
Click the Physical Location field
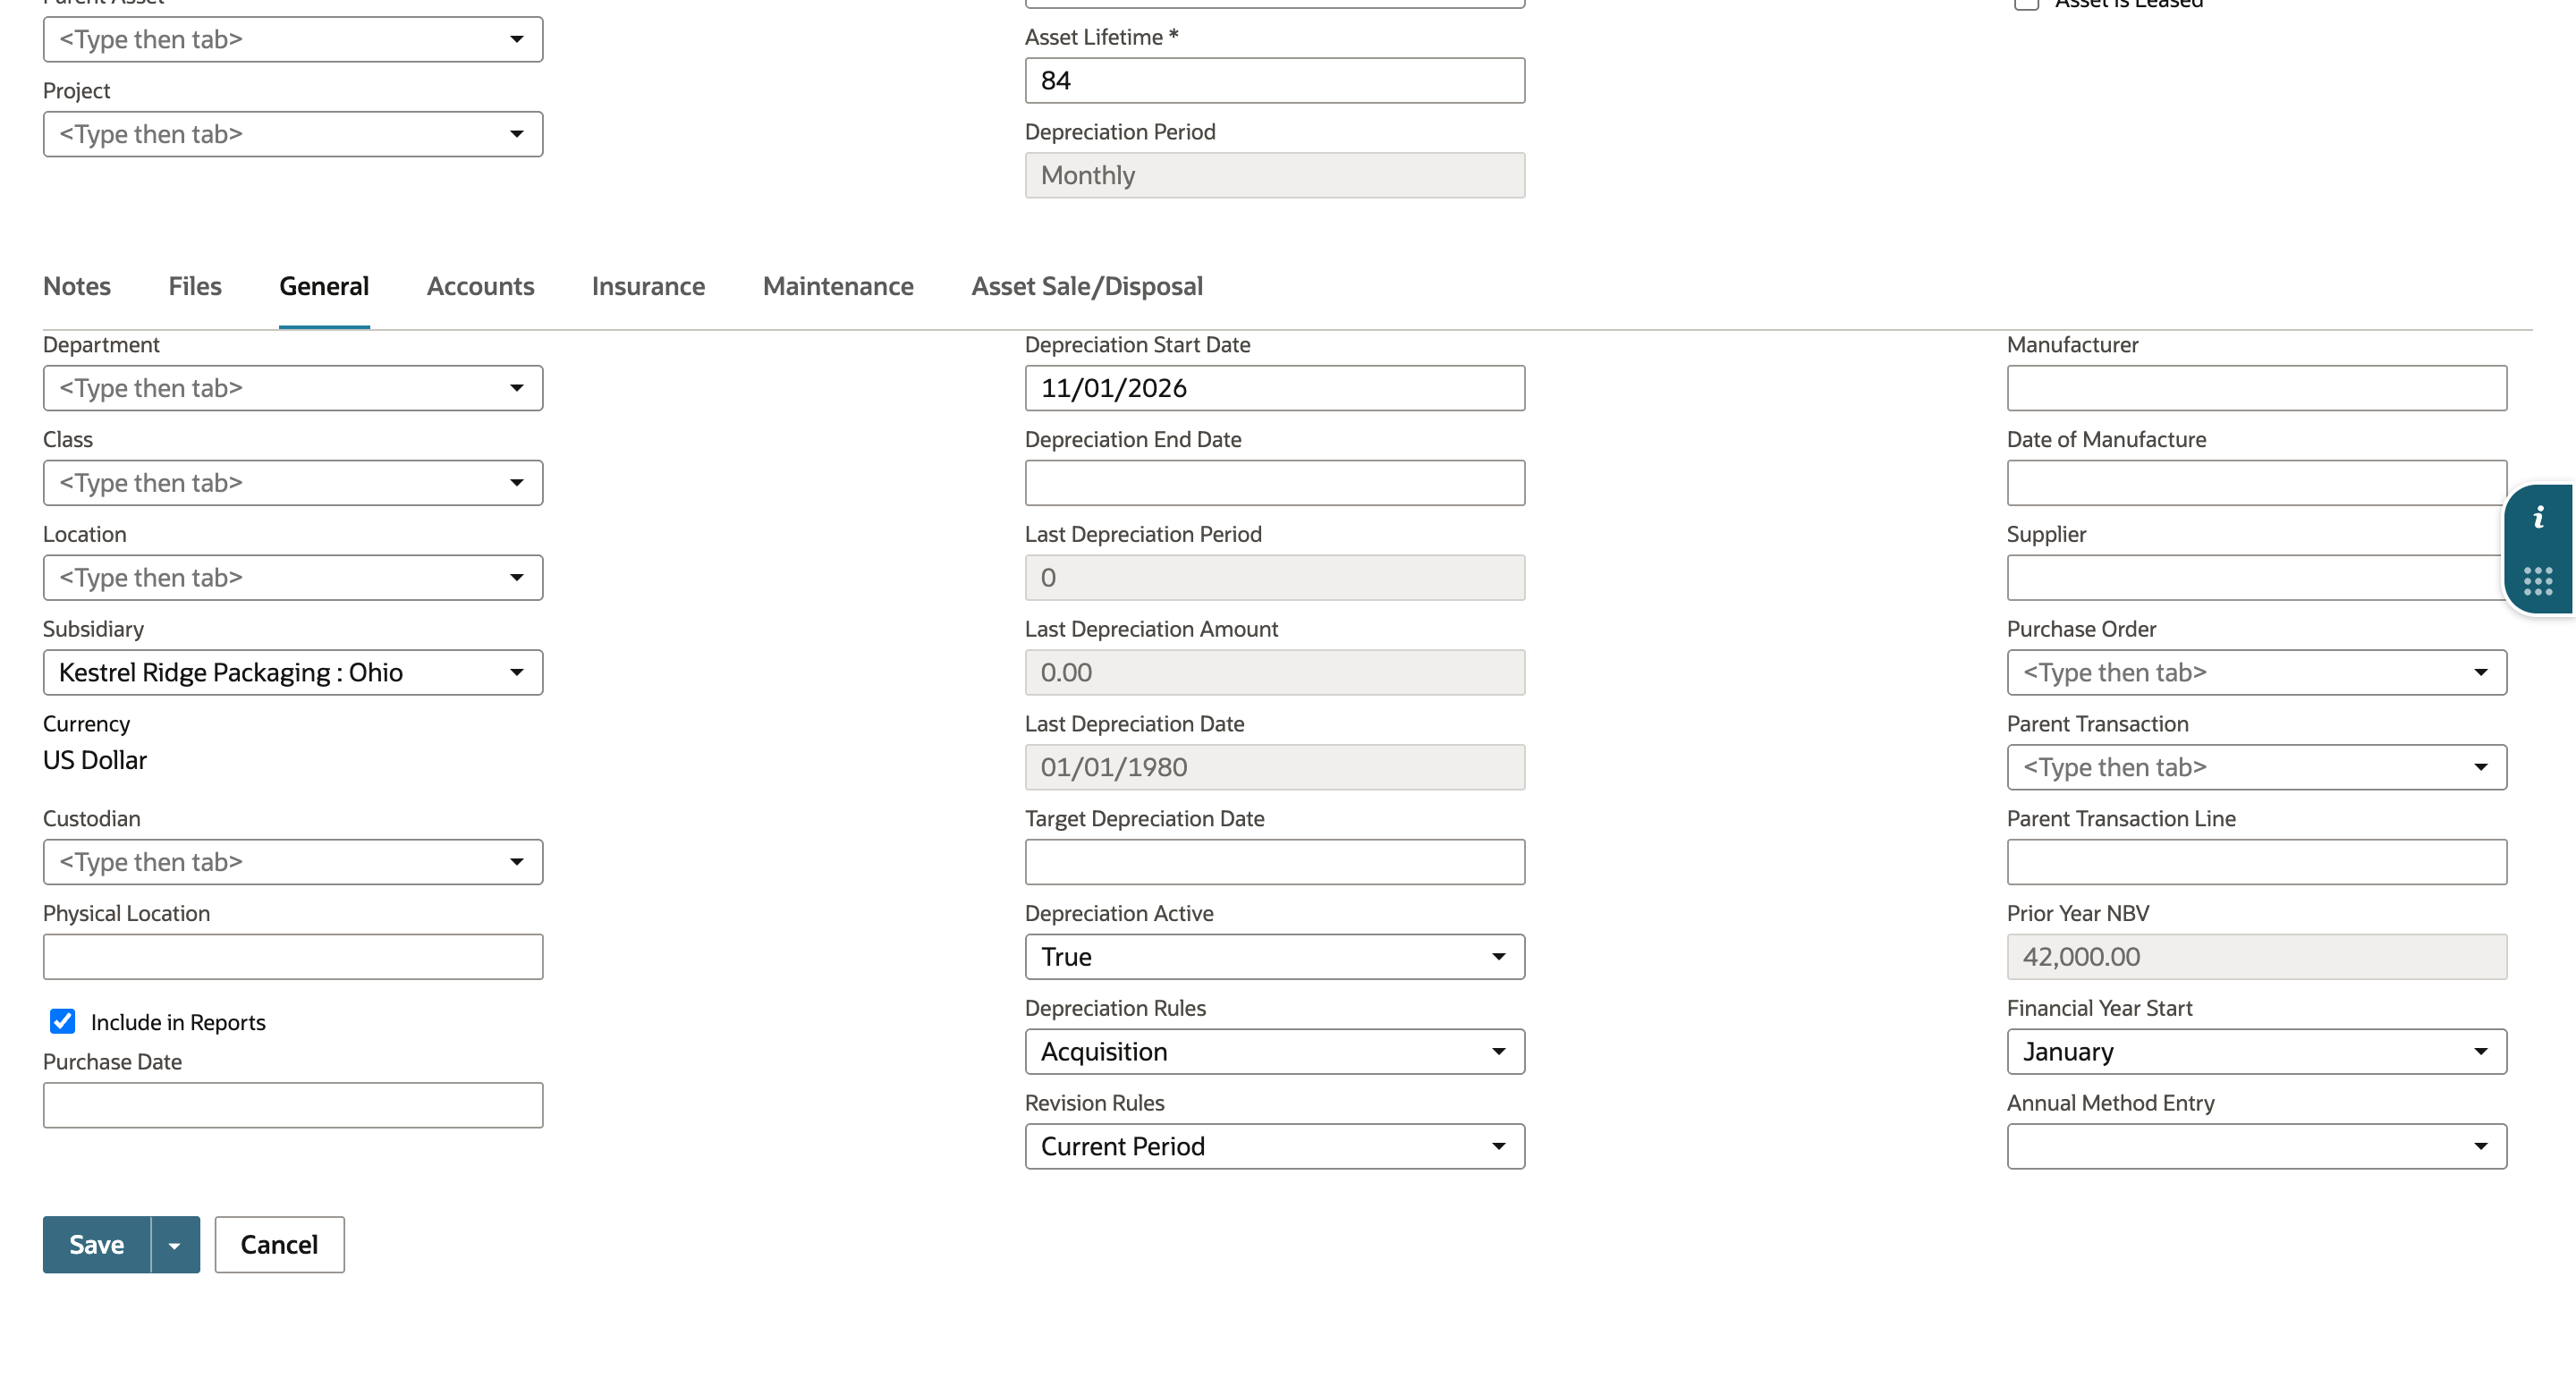pyautogui.click(x=293, y=957)
